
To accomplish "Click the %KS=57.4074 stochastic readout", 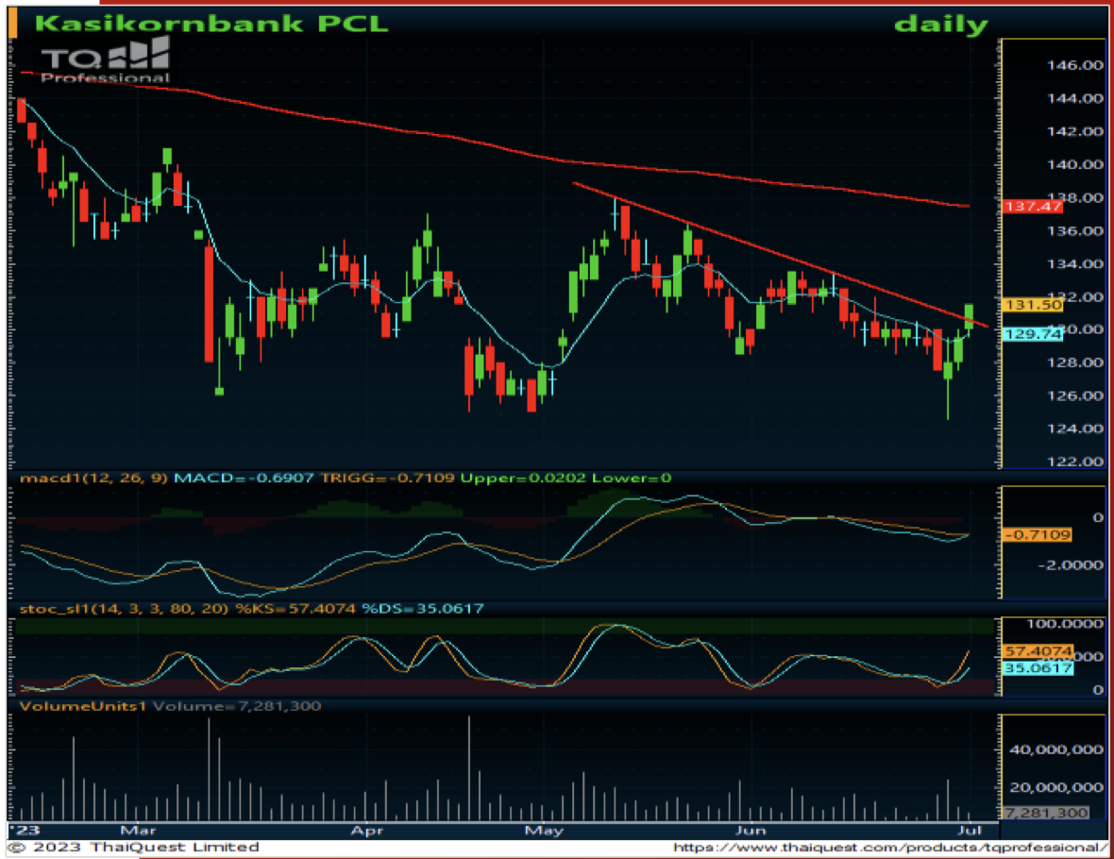I will point(295,609).
